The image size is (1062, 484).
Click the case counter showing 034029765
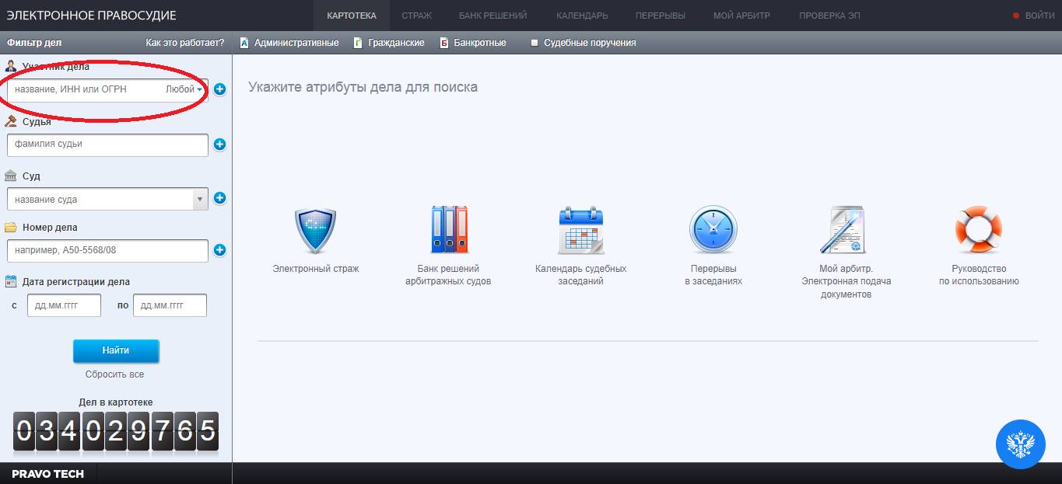coord(116,431)
